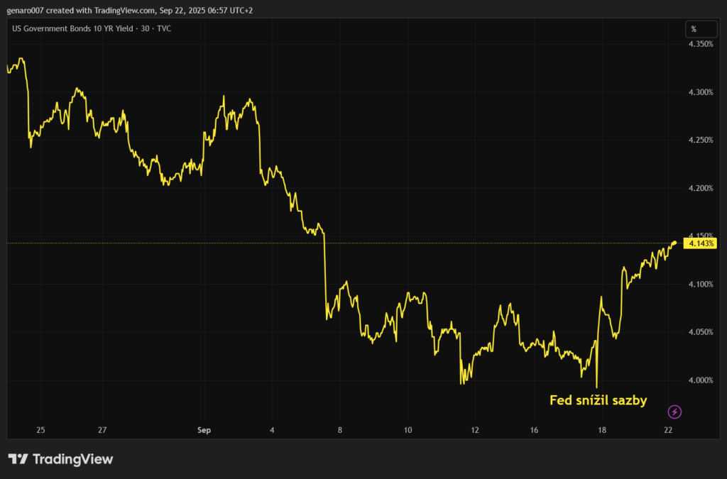The width and height of the screenshot is (727, 479).
Task: Click the purple lightning bolt icon
Action: [674, 412]
